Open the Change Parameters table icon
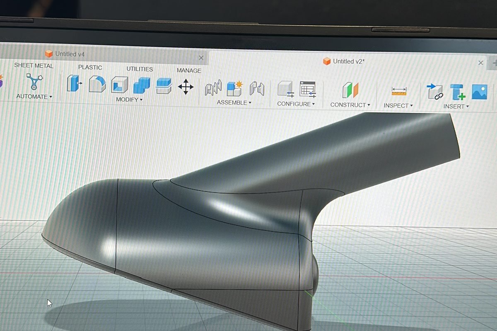The image size is (497, 331). (308, 90)
